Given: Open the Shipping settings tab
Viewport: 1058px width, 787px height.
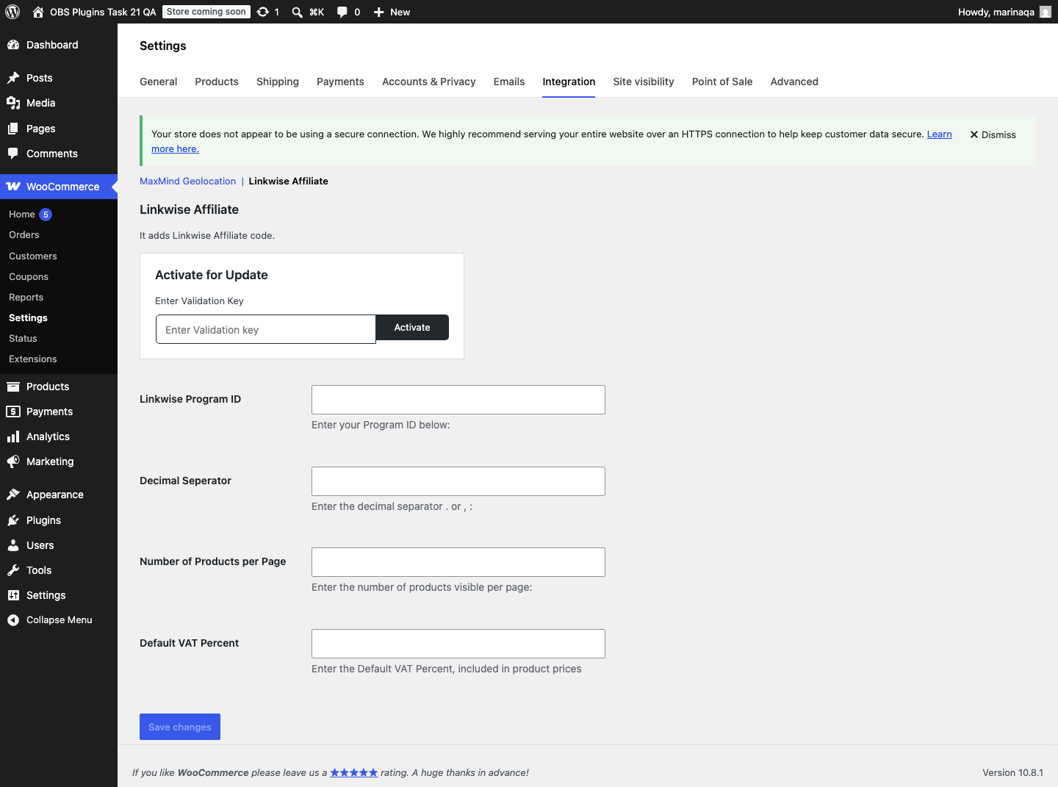Looking at the screenshot, I should [x=278, y=82].
